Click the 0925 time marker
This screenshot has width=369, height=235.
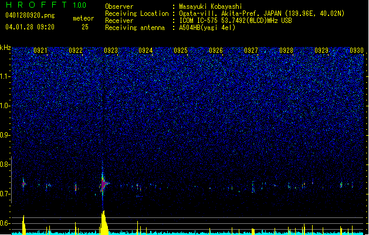click(181, 51)
